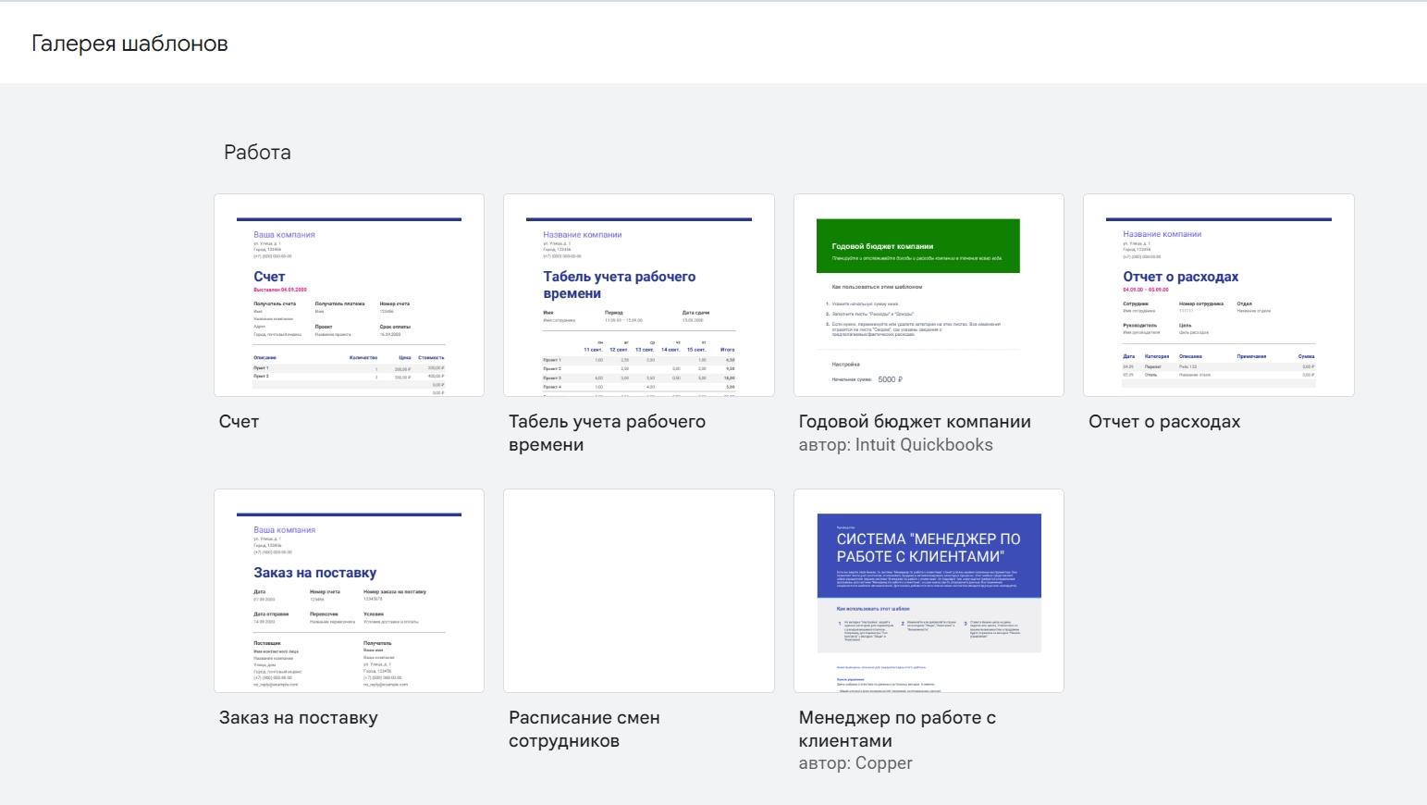Screen dimensions: 1427x805
Task: Open the blank Расписание смен сотрудников thumbnail
Action: [638, 590]
